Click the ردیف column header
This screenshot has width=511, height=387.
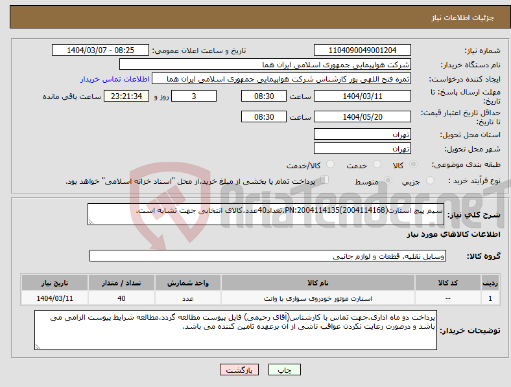point(490,283)
